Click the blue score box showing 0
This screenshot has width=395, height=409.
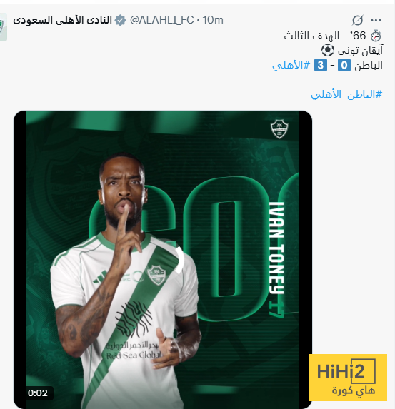pos(344,65)
